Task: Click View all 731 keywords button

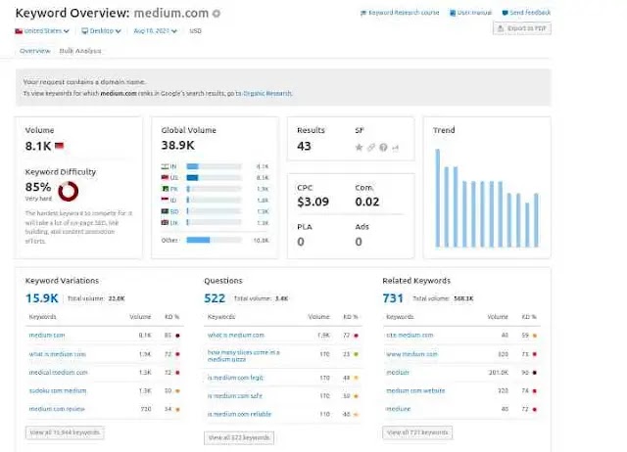Action: coord(417,432)
